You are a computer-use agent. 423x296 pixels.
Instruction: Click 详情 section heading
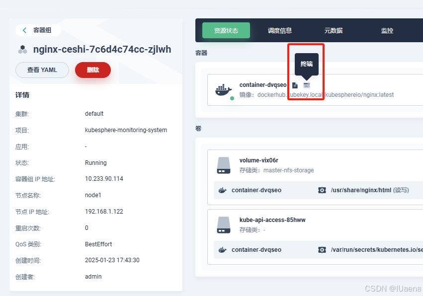click(x=22, y=95)
